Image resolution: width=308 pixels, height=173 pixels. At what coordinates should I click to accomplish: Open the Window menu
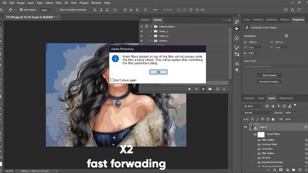[96, 3]
